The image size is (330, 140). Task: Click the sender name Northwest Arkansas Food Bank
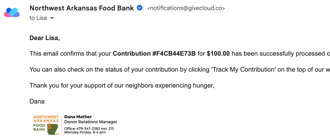coord(82,8)
